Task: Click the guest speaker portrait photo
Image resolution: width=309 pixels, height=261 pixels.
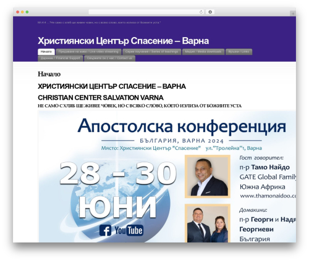Action: pos(208,176)
